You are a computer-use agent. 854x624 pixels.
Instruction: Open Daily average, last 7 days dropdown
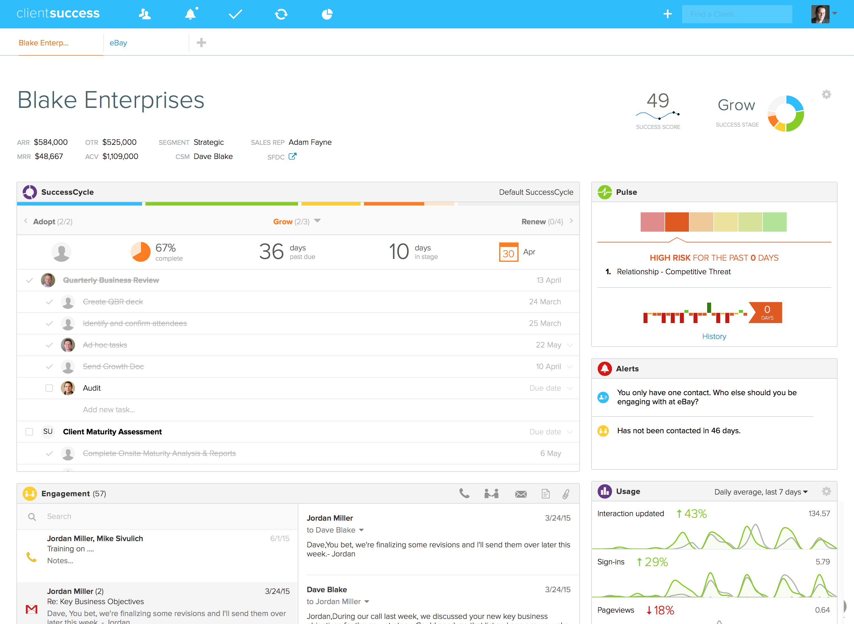click(x=761, y=492)
